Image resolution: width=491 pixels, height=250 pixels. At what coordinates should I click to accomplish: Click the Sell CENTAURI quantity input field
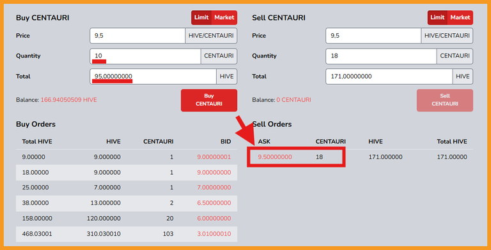382,56
